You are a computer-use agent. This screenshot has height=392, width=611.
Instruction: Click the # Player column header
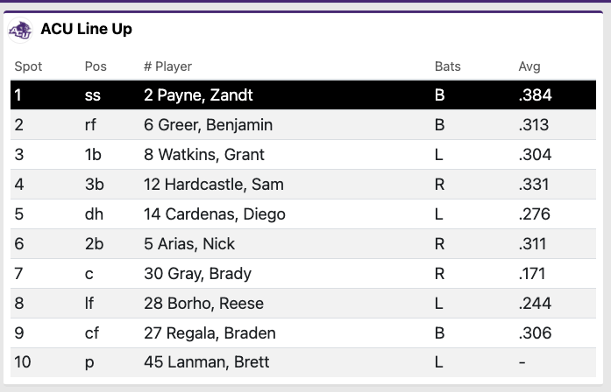click(x=168, y=66)
